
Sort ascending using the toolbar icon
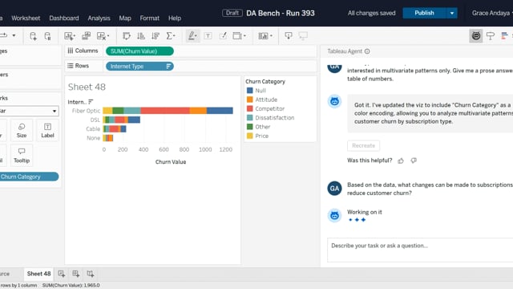pyautogui.click(x=141, y=36)
